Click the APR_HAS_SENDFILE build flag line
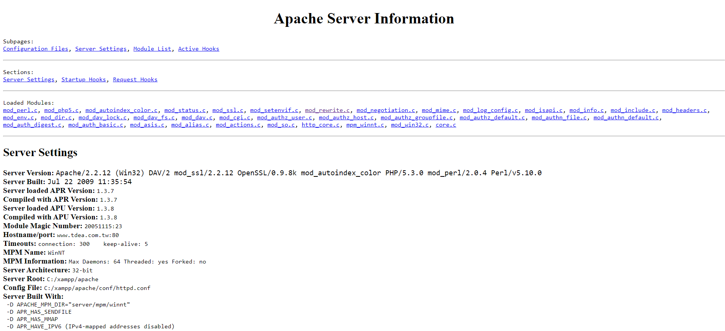The image size is (725, 331). point(39,312)
